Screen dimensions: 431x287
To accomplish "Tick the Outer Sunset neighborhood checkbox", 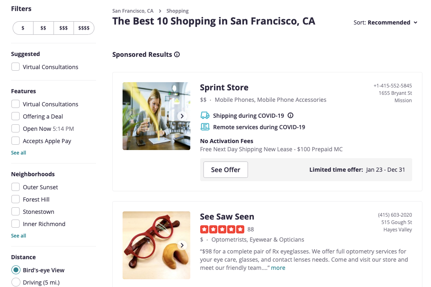I will tap(16, 187).
